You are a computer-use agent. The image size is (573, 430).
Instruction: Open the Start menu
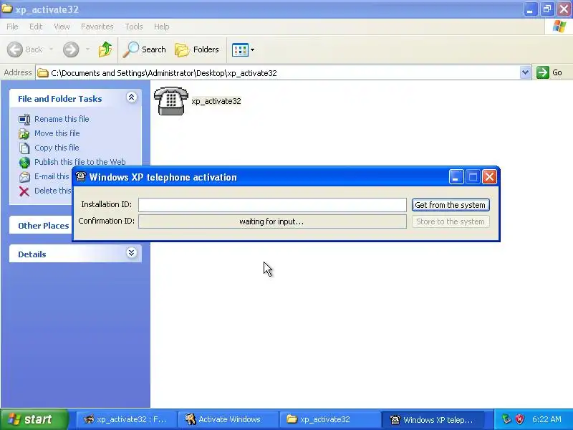point(34,419)
